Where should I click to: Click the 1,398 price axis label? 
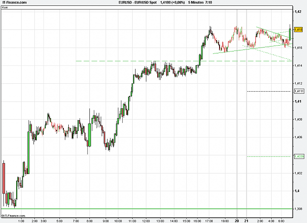[x=298, y=209]
